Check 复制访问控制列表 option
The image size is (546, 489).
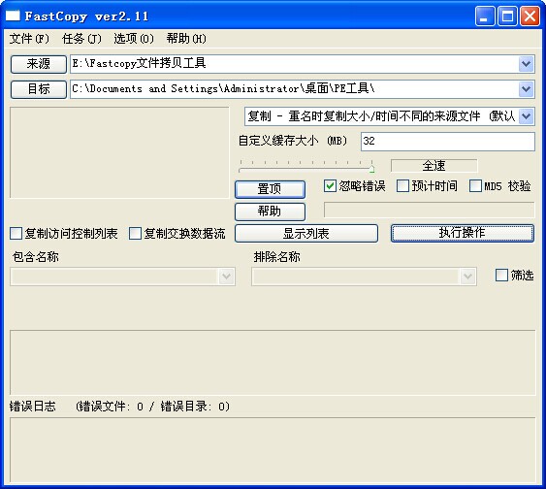tap(16, 234)
